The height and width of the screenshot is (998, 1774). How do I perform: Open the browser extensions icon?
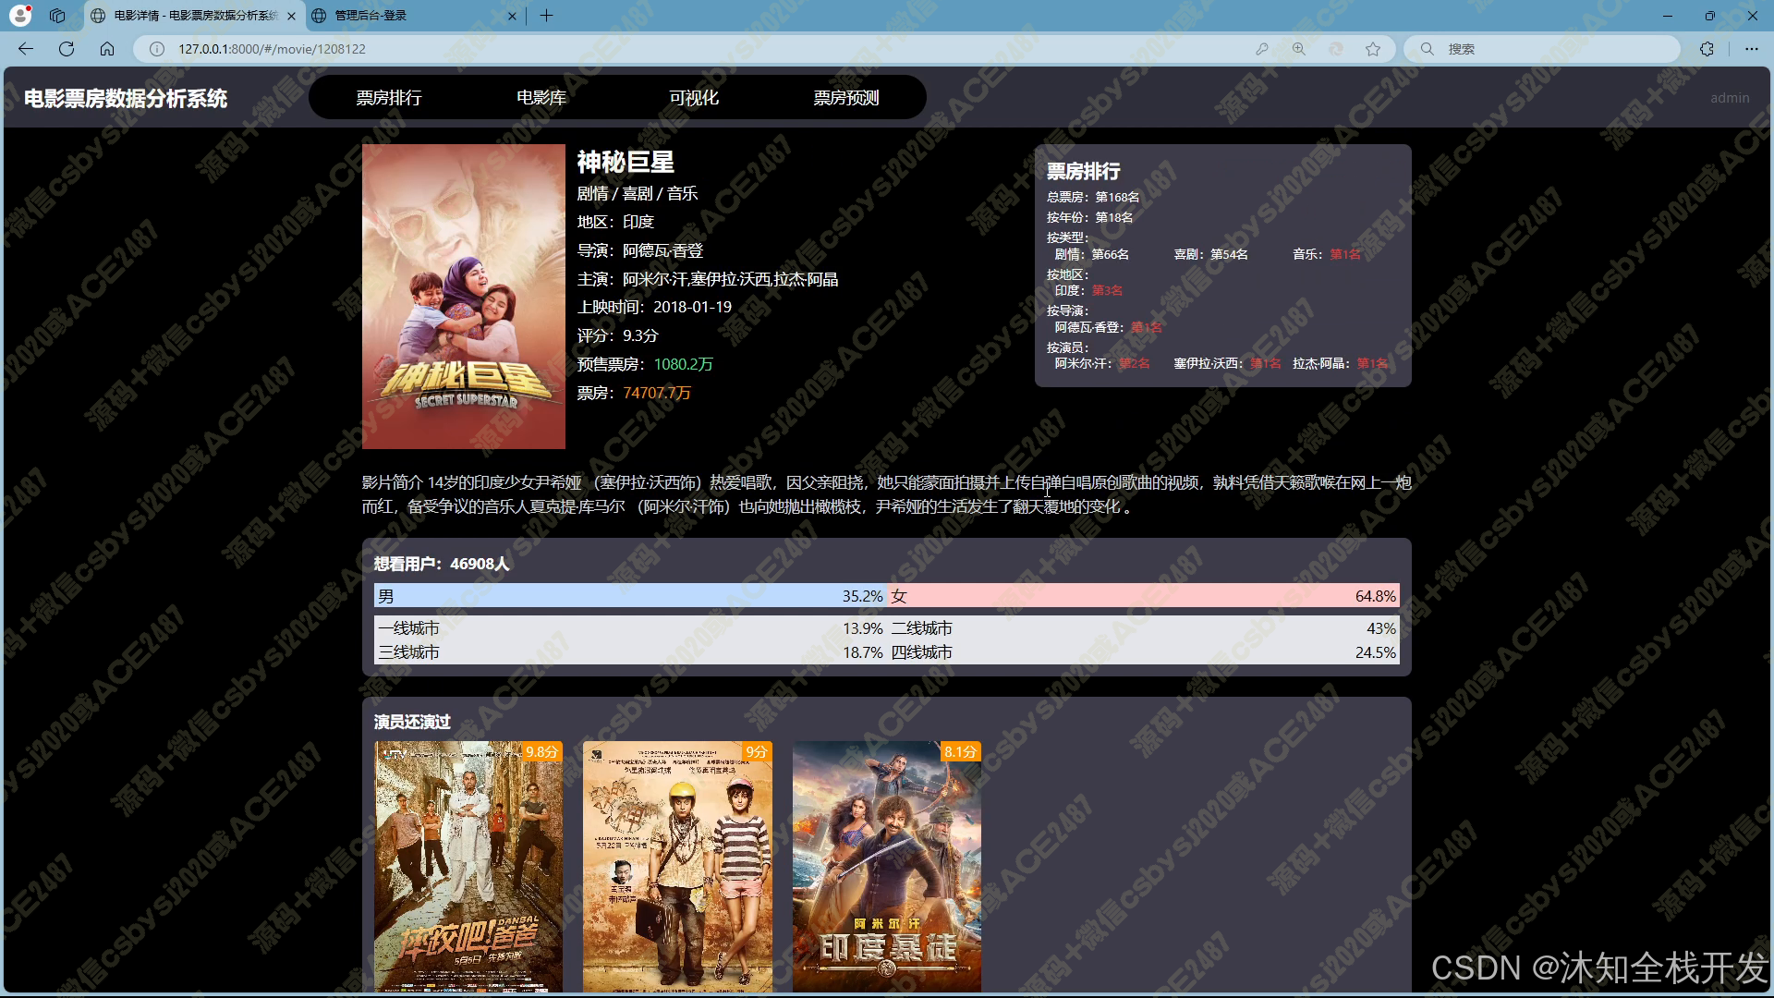(1707, 49)
